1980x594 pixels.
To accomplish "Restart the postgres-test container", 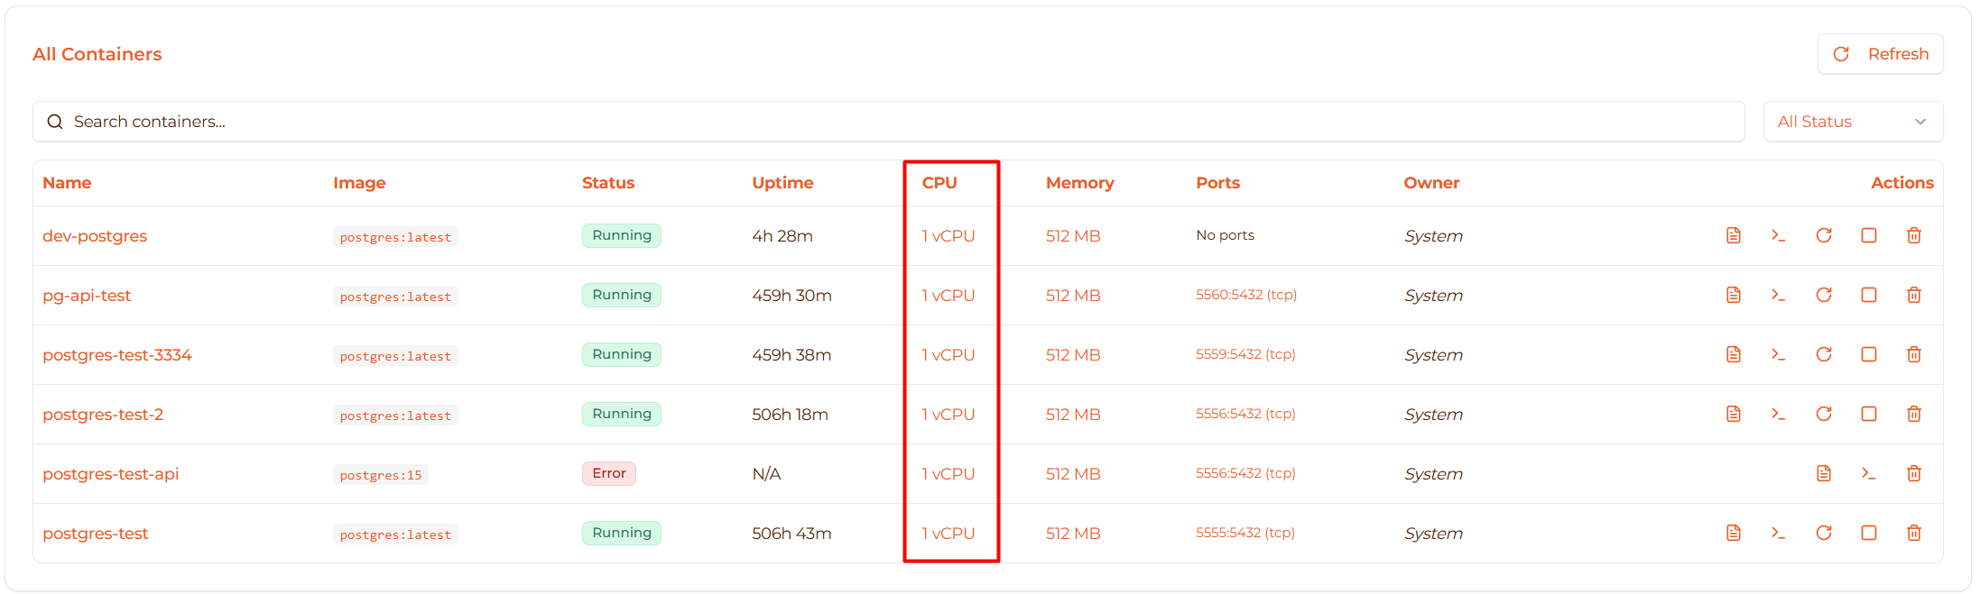I will (1823, 533).
